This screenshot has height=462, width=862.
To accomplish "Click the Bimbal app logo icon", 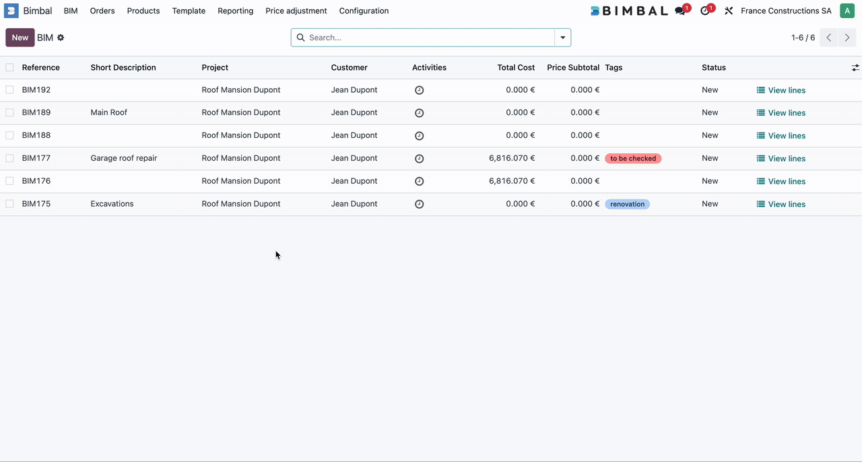I will 11,11.
